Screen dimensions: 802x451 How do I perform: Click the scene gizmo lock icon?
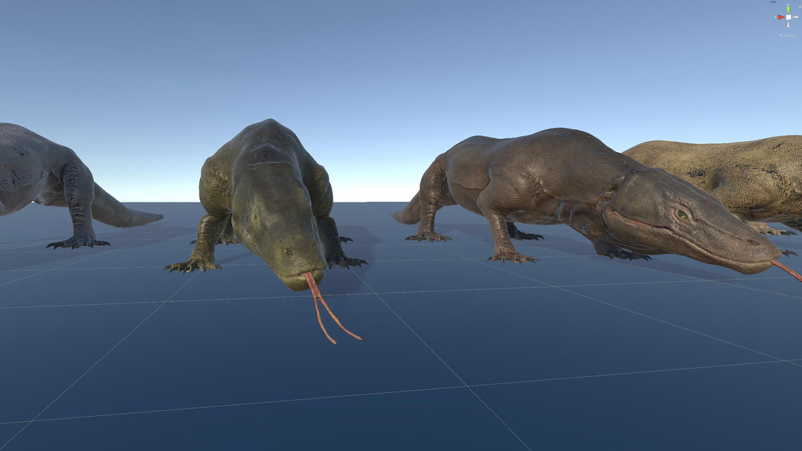pos(800,7)
